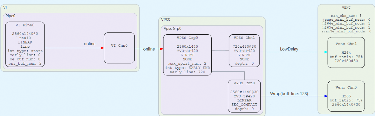The height and width of the screenshot is (116, 375).
Task: Click be_buf_num: 8 in VI Pipe0
Action: coord(25,59)
